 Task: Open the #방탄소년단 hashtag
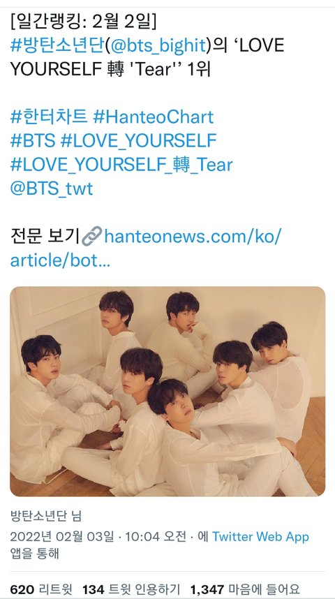[x=57, y=46]
